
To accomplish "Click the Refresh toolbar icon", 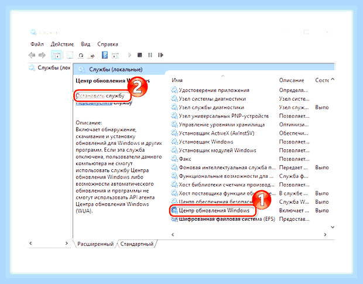I will [x=81, y=55].
